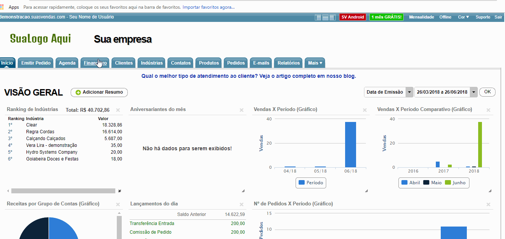Select Vera Lira - demonstração ranking row
Image resolution: width=505 pixels, height=239 pixels.
click(x=65, y=145)
